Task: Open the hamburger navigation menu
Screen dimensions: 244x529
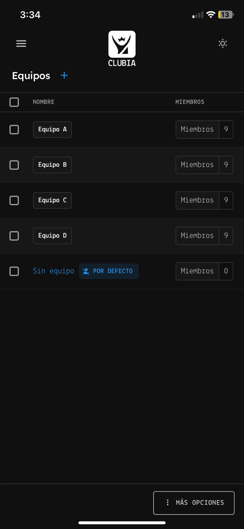Action: click(x=21, y=43)
